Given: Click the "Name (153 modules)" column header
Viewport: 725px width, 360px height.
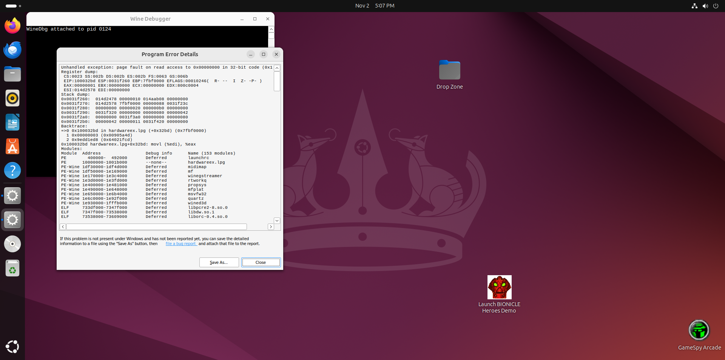Looking at the screenshot, I should click(x=211, y=153).
